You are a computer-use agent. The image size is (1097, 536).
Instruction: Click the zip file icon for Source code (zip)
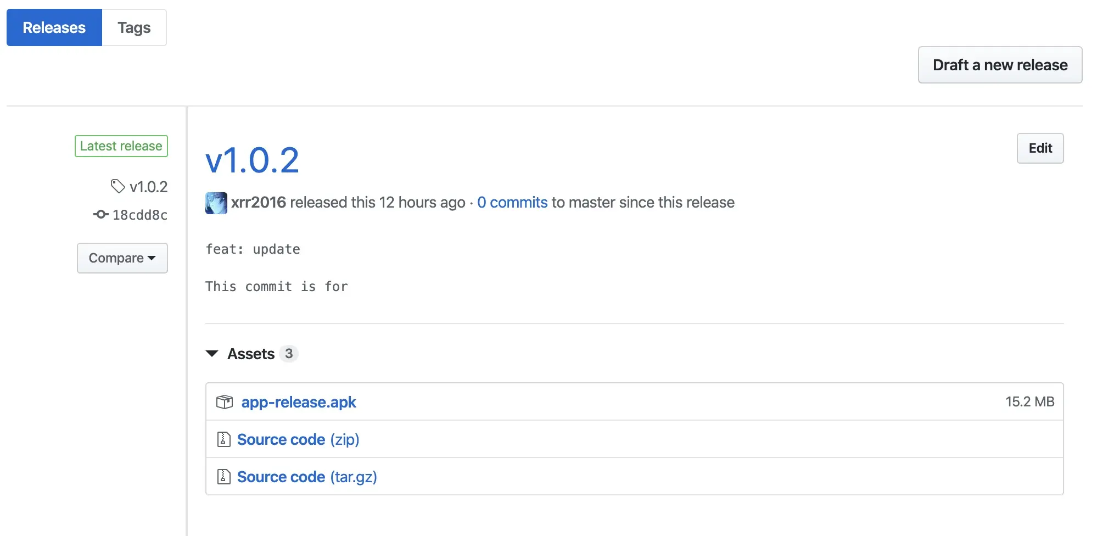pyautogui.click(x=223, y=439)
